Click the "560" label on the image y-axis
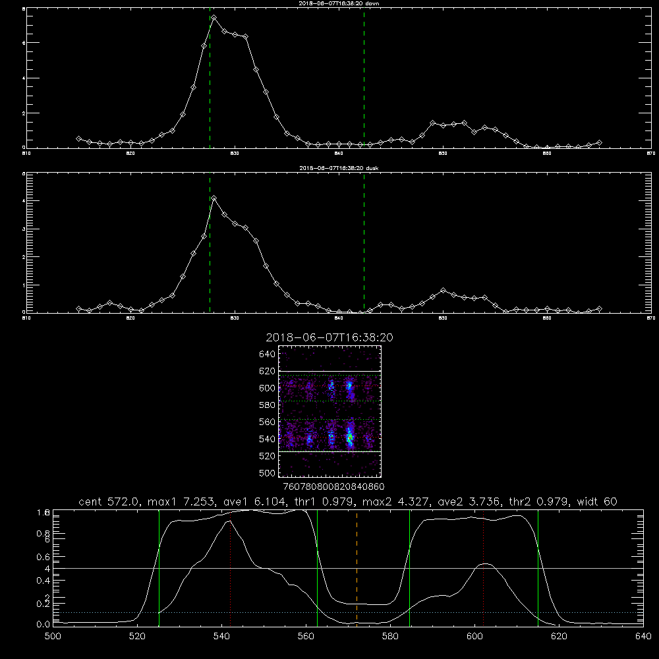Screen dimensions: 659x659 coord(268,422)
